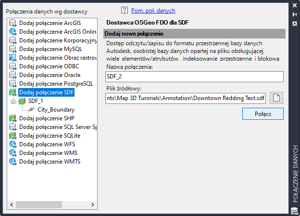
Task: Click the SHP connection cube icon
Action: coord(12,118)
